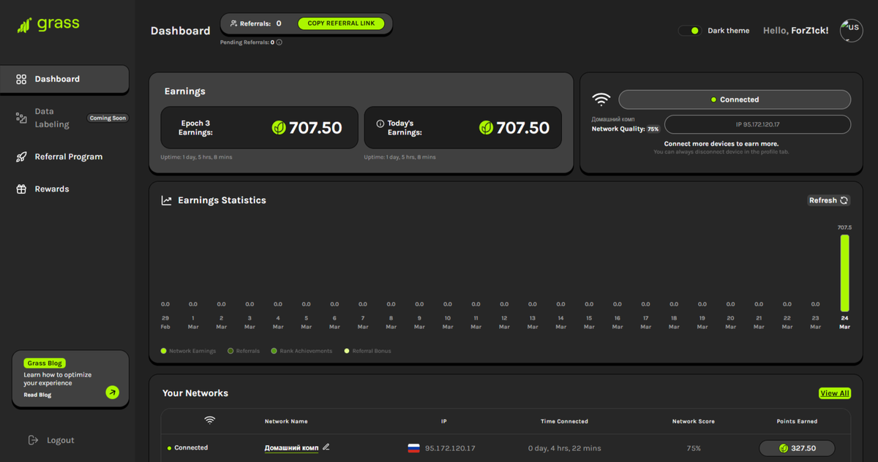Click the Connected status in network row
The width and height of the screenshot is (878, 462).
[188, 448]
